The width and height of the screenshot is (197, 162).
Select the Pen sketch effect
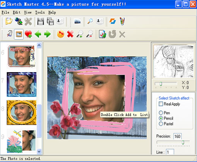pos(161,113)
